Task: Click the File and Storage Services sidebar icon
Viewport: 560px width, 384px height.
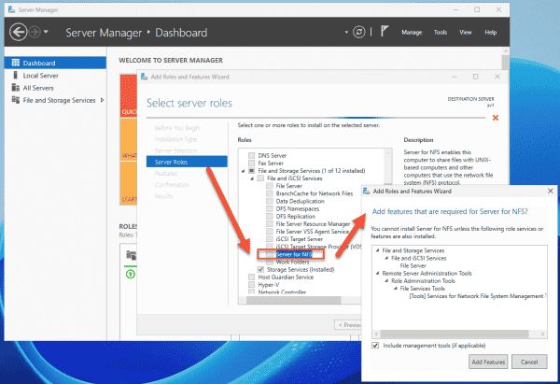Action: pos(15,100)
